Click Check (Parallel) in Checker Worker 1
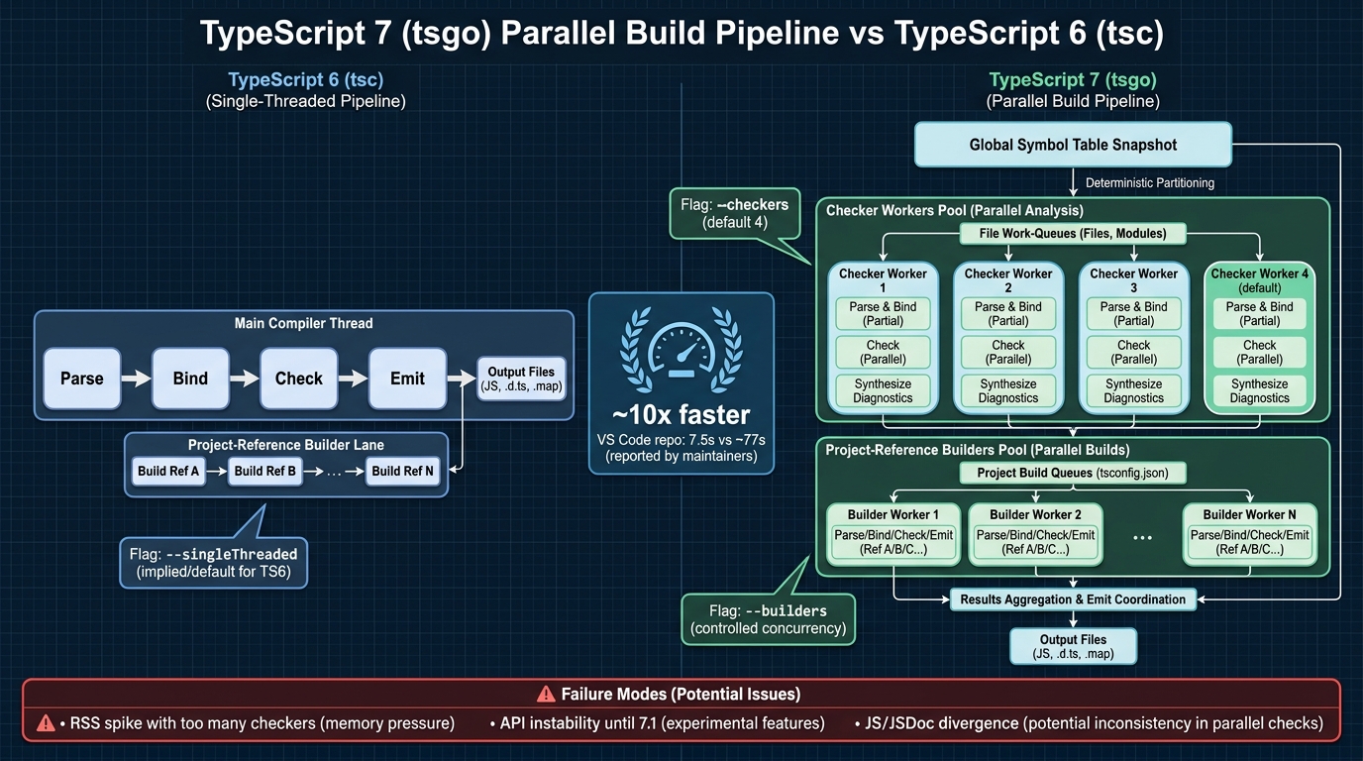 click(x=883, y=352)
